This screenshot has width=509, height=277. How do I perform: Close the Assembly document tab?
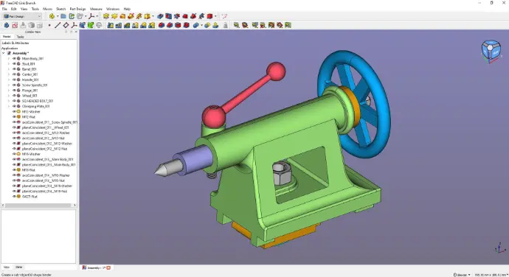tap(108, 268)
